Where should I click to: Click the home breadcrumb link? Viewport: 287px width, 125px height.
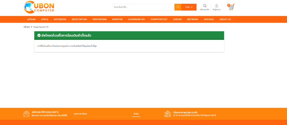27,27
